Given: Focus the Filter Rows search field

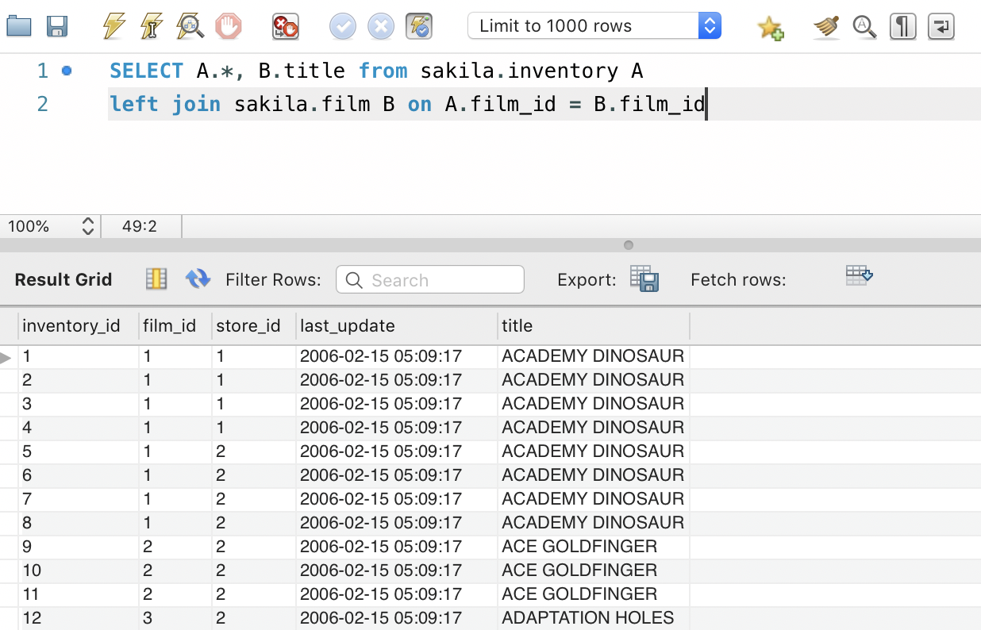Looking at the screenshot, I should (x=430, y=279).
